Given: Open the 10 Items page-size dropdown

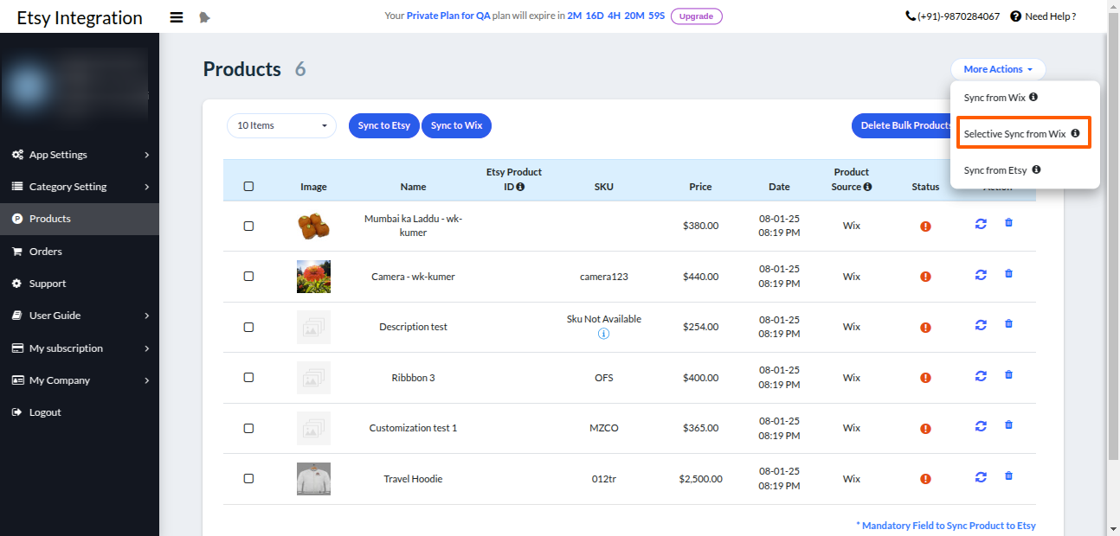Looking at the screenshot, I should [281, 125].
